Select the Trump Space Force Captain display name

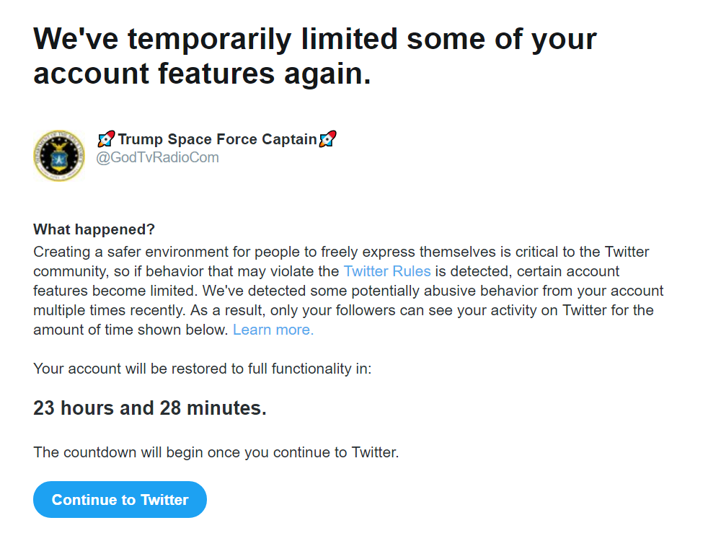217,139
